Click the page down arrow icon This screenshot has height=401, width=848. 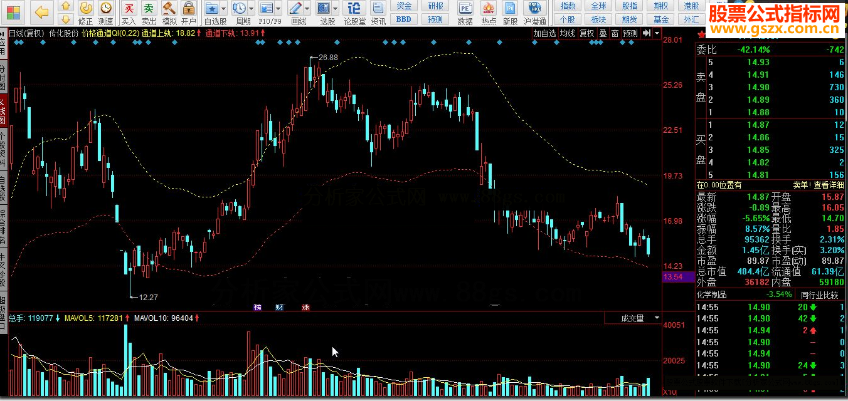click(x=66, y=19)
